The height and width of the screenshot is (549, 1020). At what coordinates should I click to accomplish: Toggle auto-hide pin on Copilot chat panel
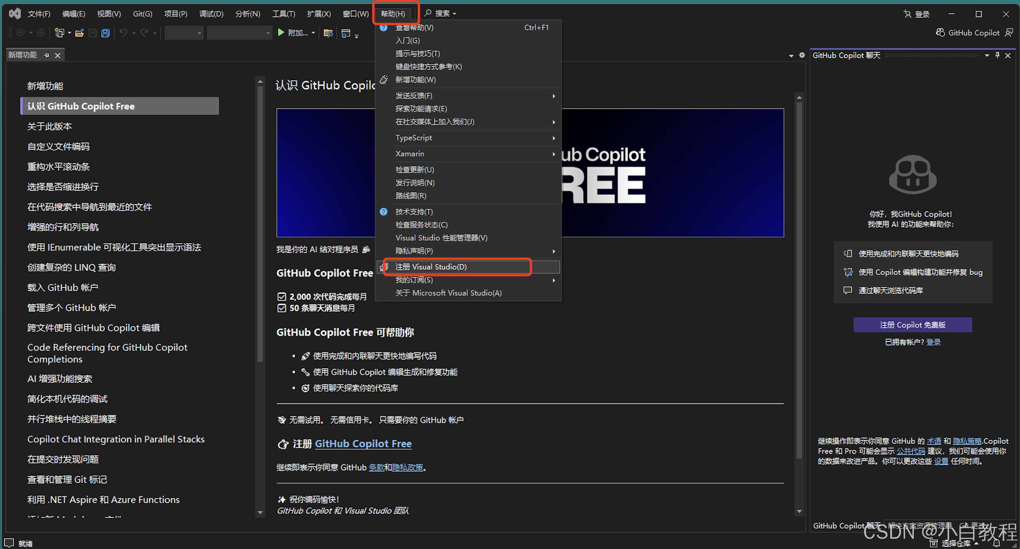tap(997, 55)
